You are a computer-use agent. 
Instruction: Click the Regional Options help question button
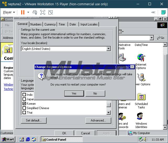click(111, 18)
